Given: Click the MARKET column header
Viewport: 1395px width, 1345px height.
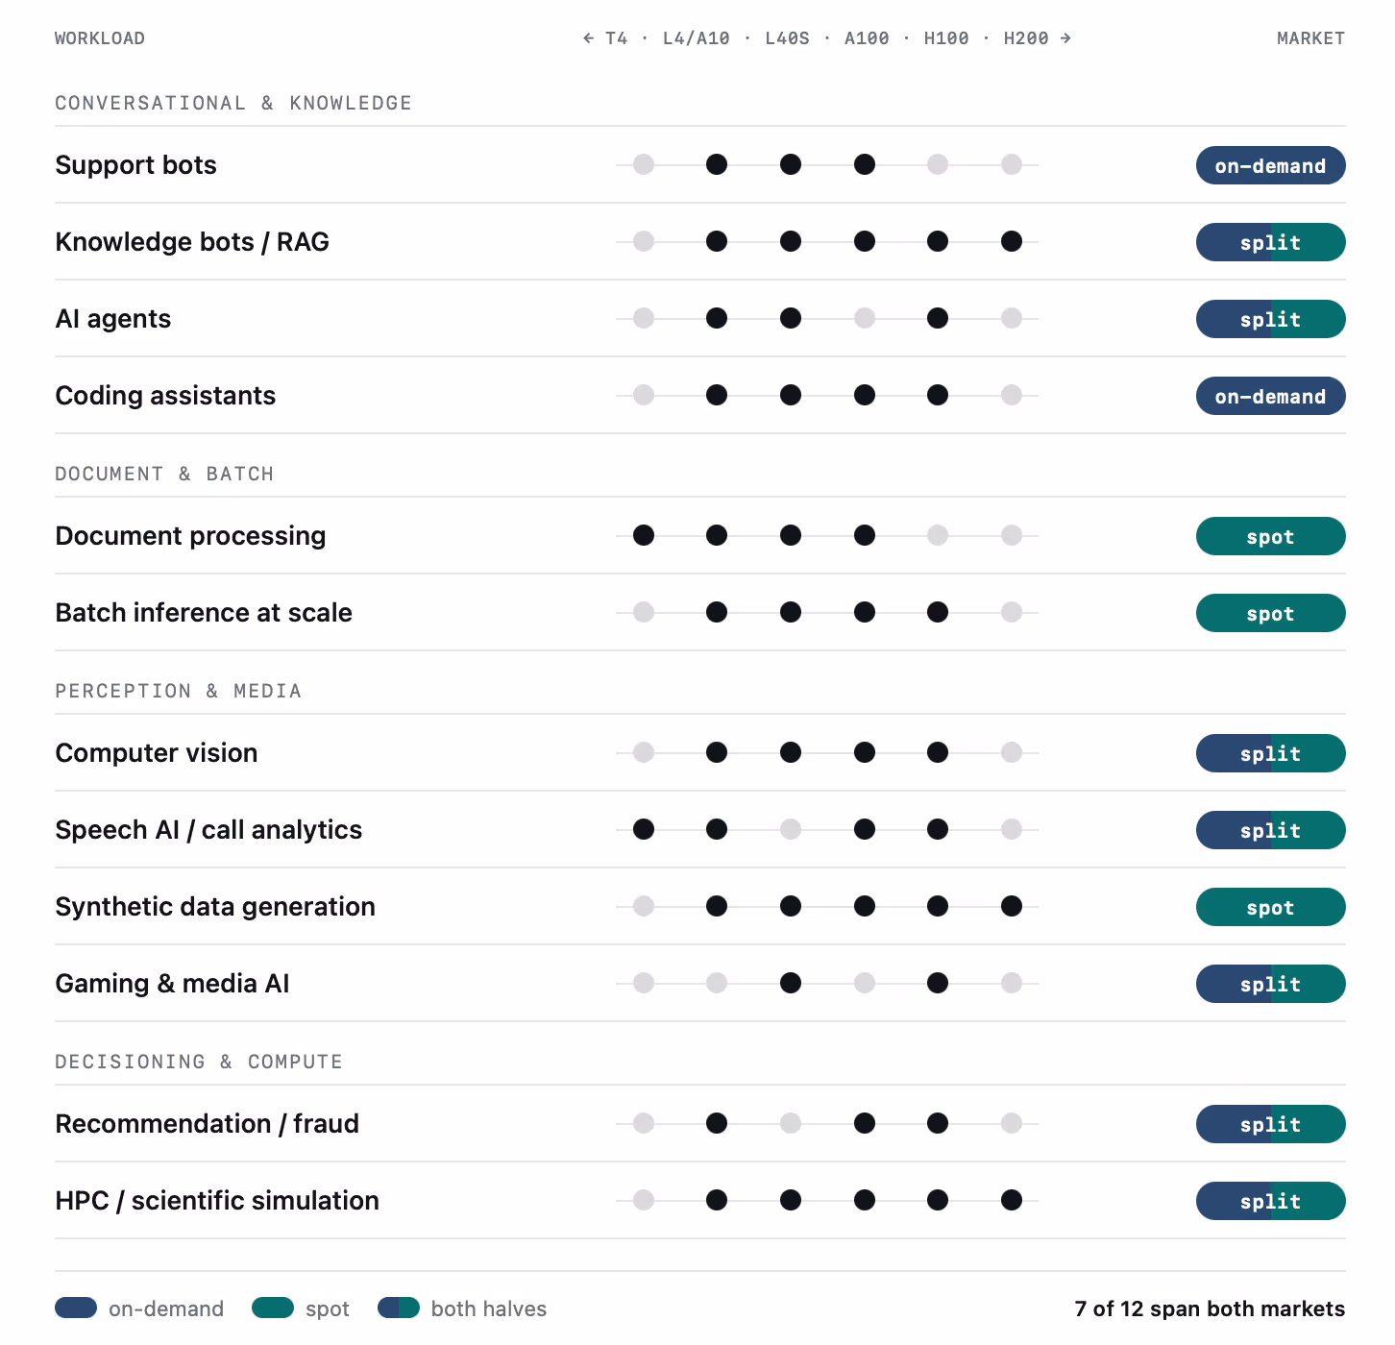Looking at the screenshot, I should click(1310, 38).
